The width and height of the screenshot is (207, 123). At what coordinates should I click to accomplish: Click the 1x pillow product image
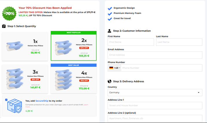[15, 46]
